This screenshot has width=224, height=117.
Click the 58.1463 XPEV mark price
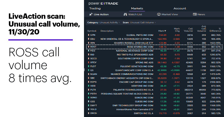point(162,62)
